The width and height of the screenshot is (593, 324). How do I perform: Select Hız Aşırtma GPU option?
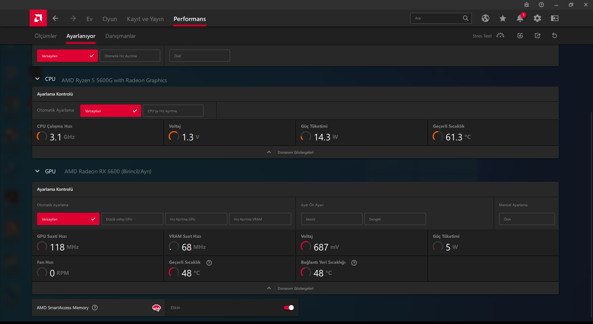[x=196, y=219]
